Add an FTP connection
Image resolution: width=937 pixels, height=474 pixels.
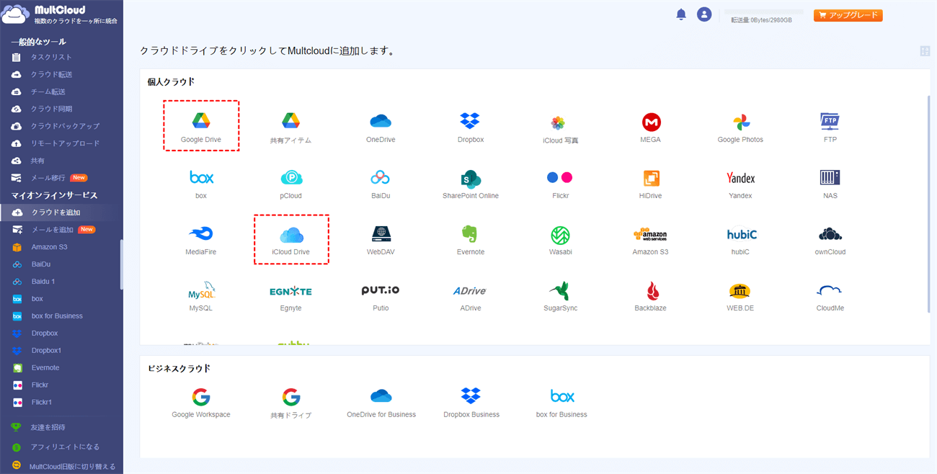(x=830, y=127)
